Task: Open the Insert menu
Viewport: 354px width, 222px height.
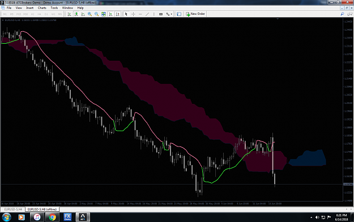Action: click(30, 8)
